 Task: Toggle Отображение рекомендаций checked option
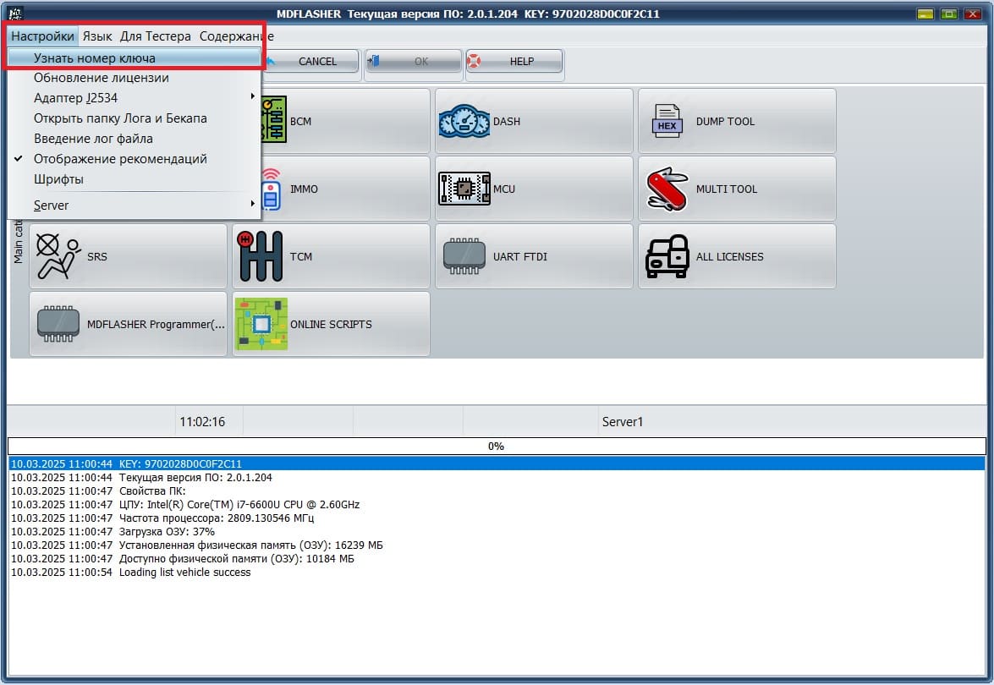coord(120,159)
